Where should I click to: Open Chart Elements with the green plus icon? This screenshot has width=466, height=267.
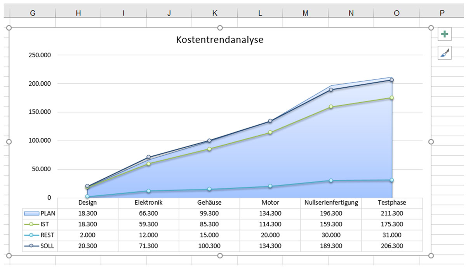point(444,34)
